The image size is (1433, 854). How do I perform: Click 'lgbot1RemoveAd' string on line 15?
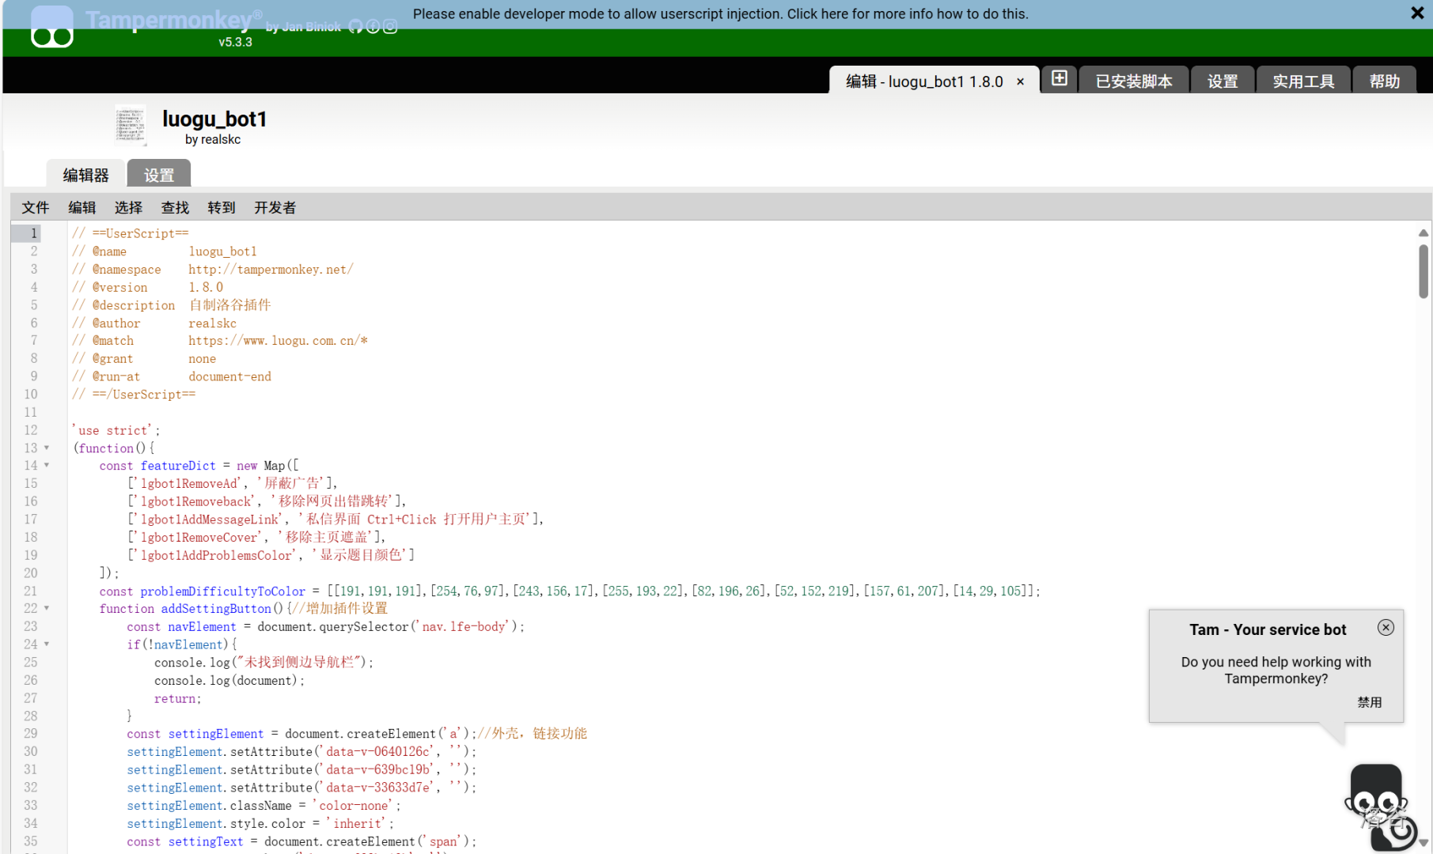pos(188,483)
